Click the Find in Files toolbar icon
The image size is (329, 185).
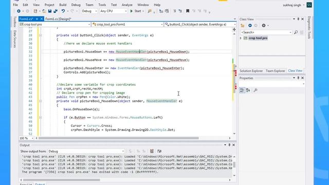150,11
